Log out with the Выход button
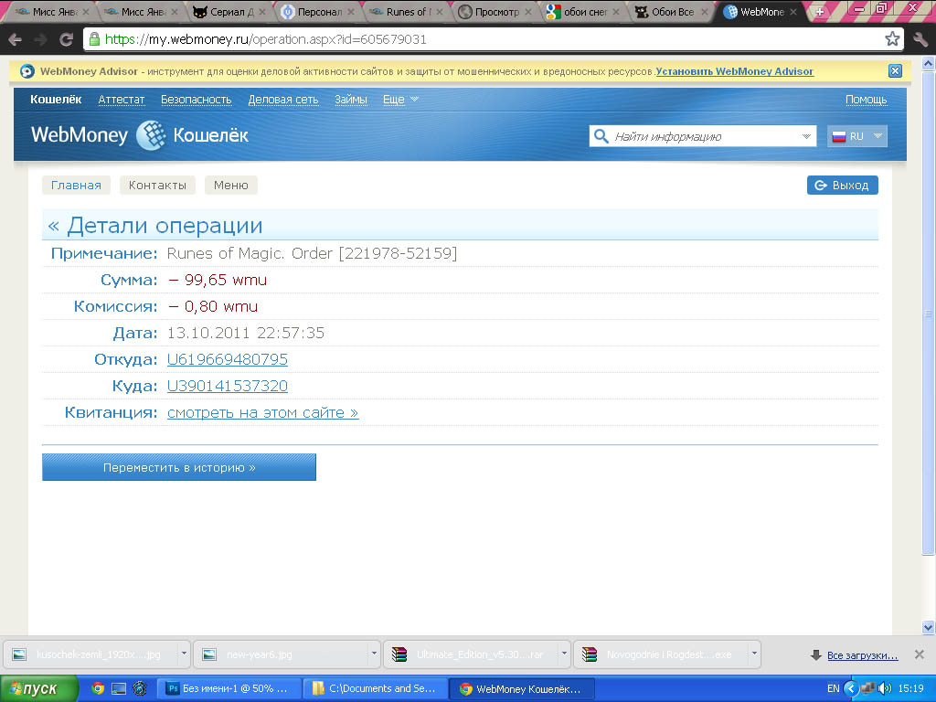 [842, 185]
